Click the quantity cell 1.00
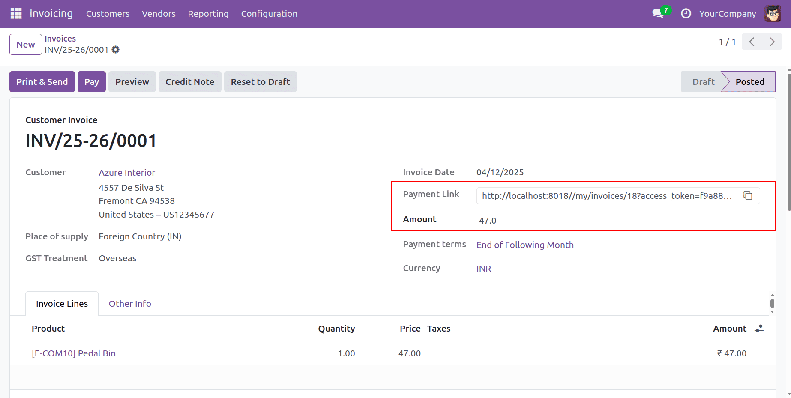791x398 pixels. [x=346, y=353]
